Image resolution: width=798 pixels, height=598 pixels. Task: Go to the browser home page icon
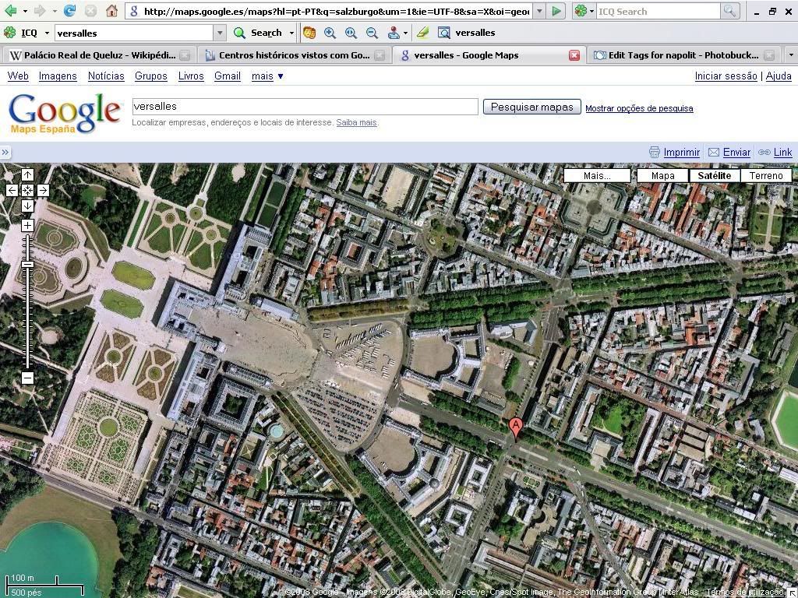pyautogui.click(x=111, y=11)
